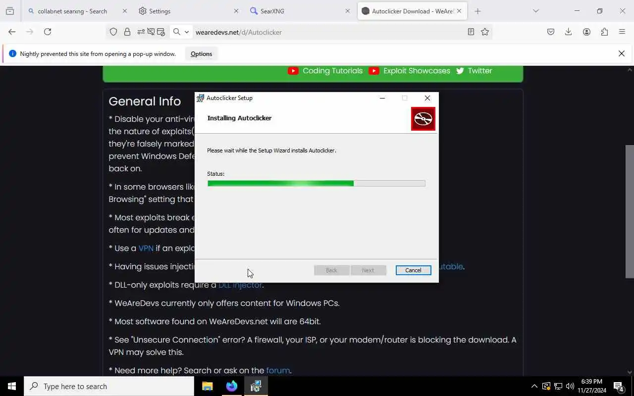Bookmark this page with the star icon
Viewport: 634px width, 396px height.
(485, 32)
